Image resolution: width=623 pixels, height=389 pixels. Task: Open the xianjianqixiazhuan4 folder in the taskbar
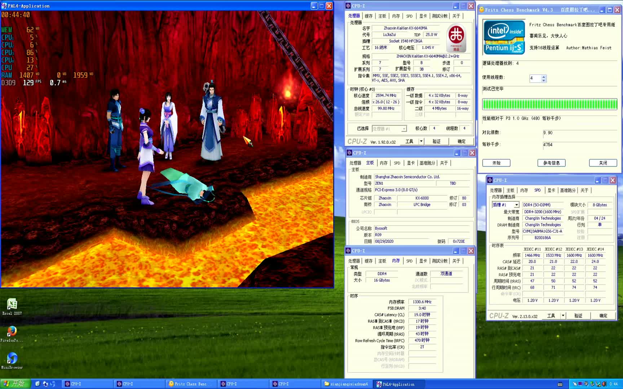click(346, 384)
